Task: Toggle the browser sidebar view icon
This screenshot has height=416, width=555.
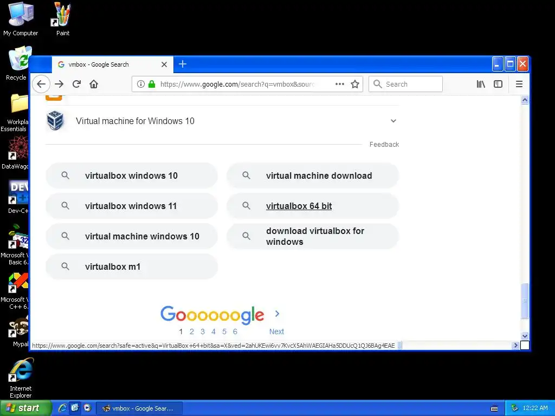Action: coord(498,84)
